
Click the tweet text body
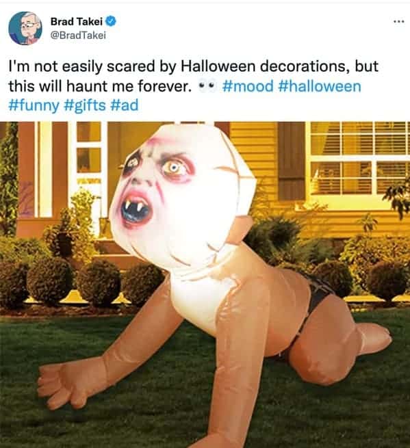click(x=193, y=85)
